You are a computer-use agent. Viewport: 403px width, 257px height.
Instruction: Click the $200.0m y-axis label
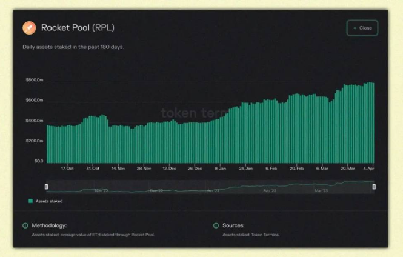coord(35,141)
